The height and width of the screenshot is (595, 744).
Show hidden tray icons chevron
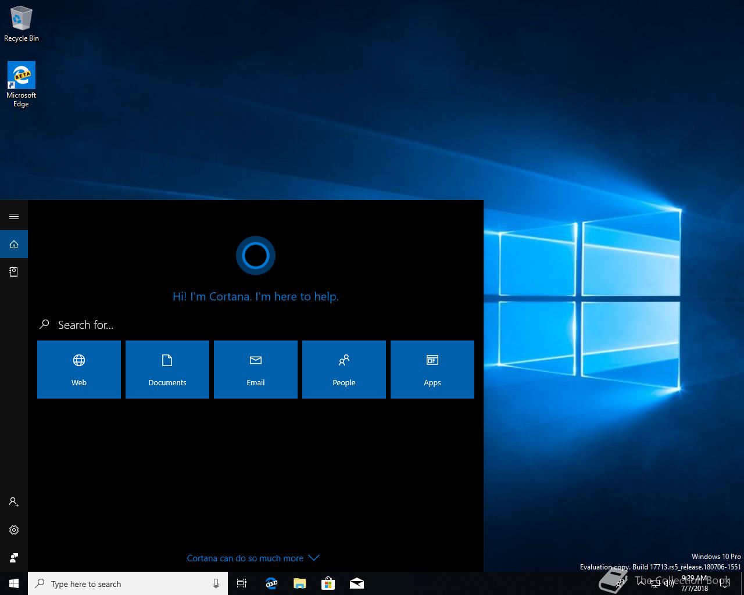(x=641, y=583)
